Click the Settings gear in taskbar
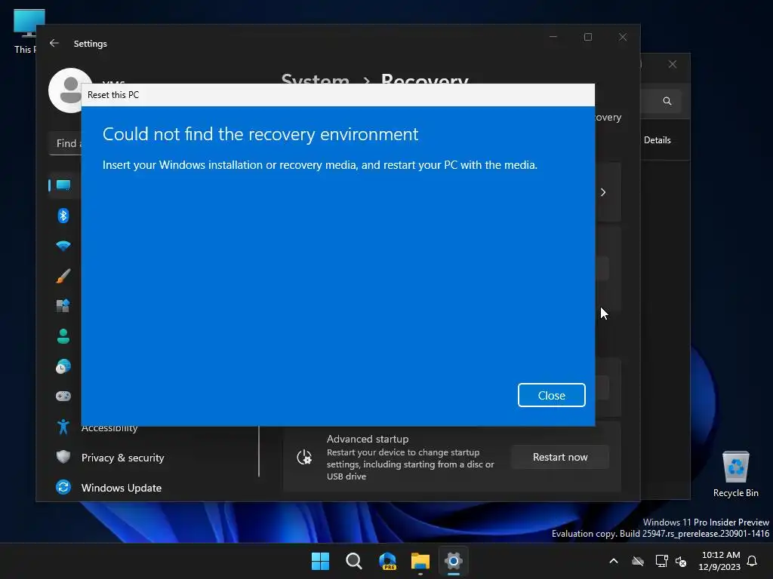 (x=454, y=561)
